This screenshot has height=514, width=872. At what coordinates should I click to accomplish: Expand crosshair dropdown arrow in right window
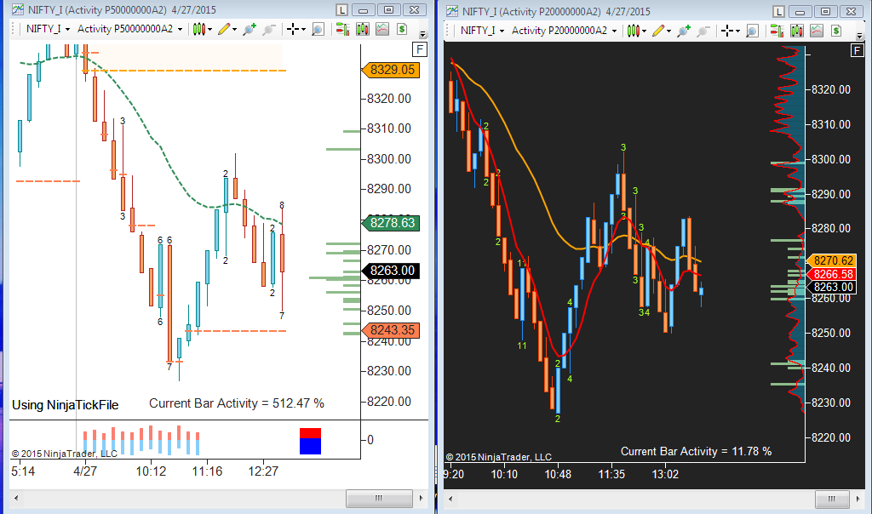point(738,31)
